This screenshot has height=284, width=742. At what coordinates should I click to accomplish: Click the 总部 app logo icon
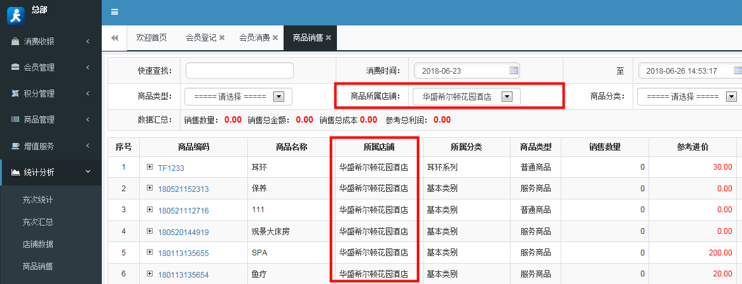(x=15, y=14)
